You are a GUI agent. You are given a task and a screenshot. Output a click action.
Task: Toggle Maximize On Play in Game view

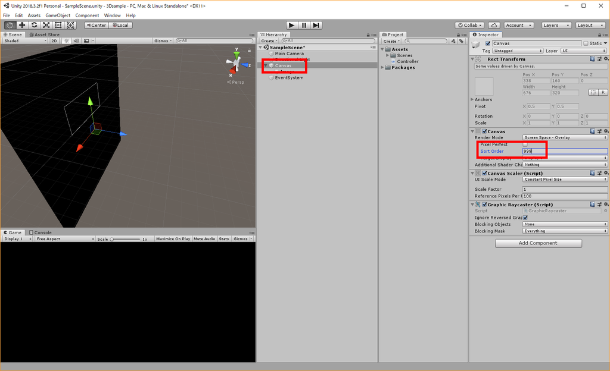pyautogui.click(x=173, y=239)
